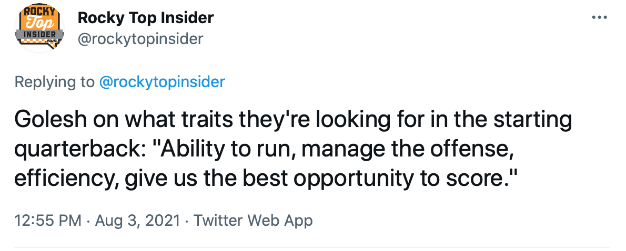Open the Rocky Top Insider display name
Image resolution: width=626 pixels, height=251 pixels.
[146, 17]
